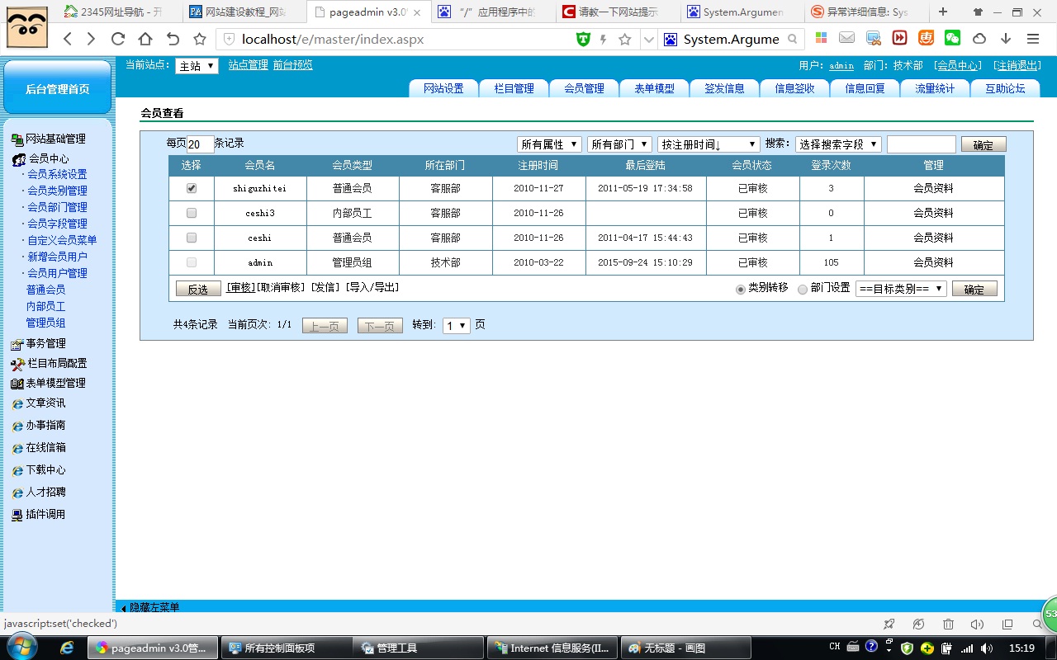Click the download arrow icon in browser toolbar
This screenshot has width=1057, height=660.
click(x=1006, y=39)
